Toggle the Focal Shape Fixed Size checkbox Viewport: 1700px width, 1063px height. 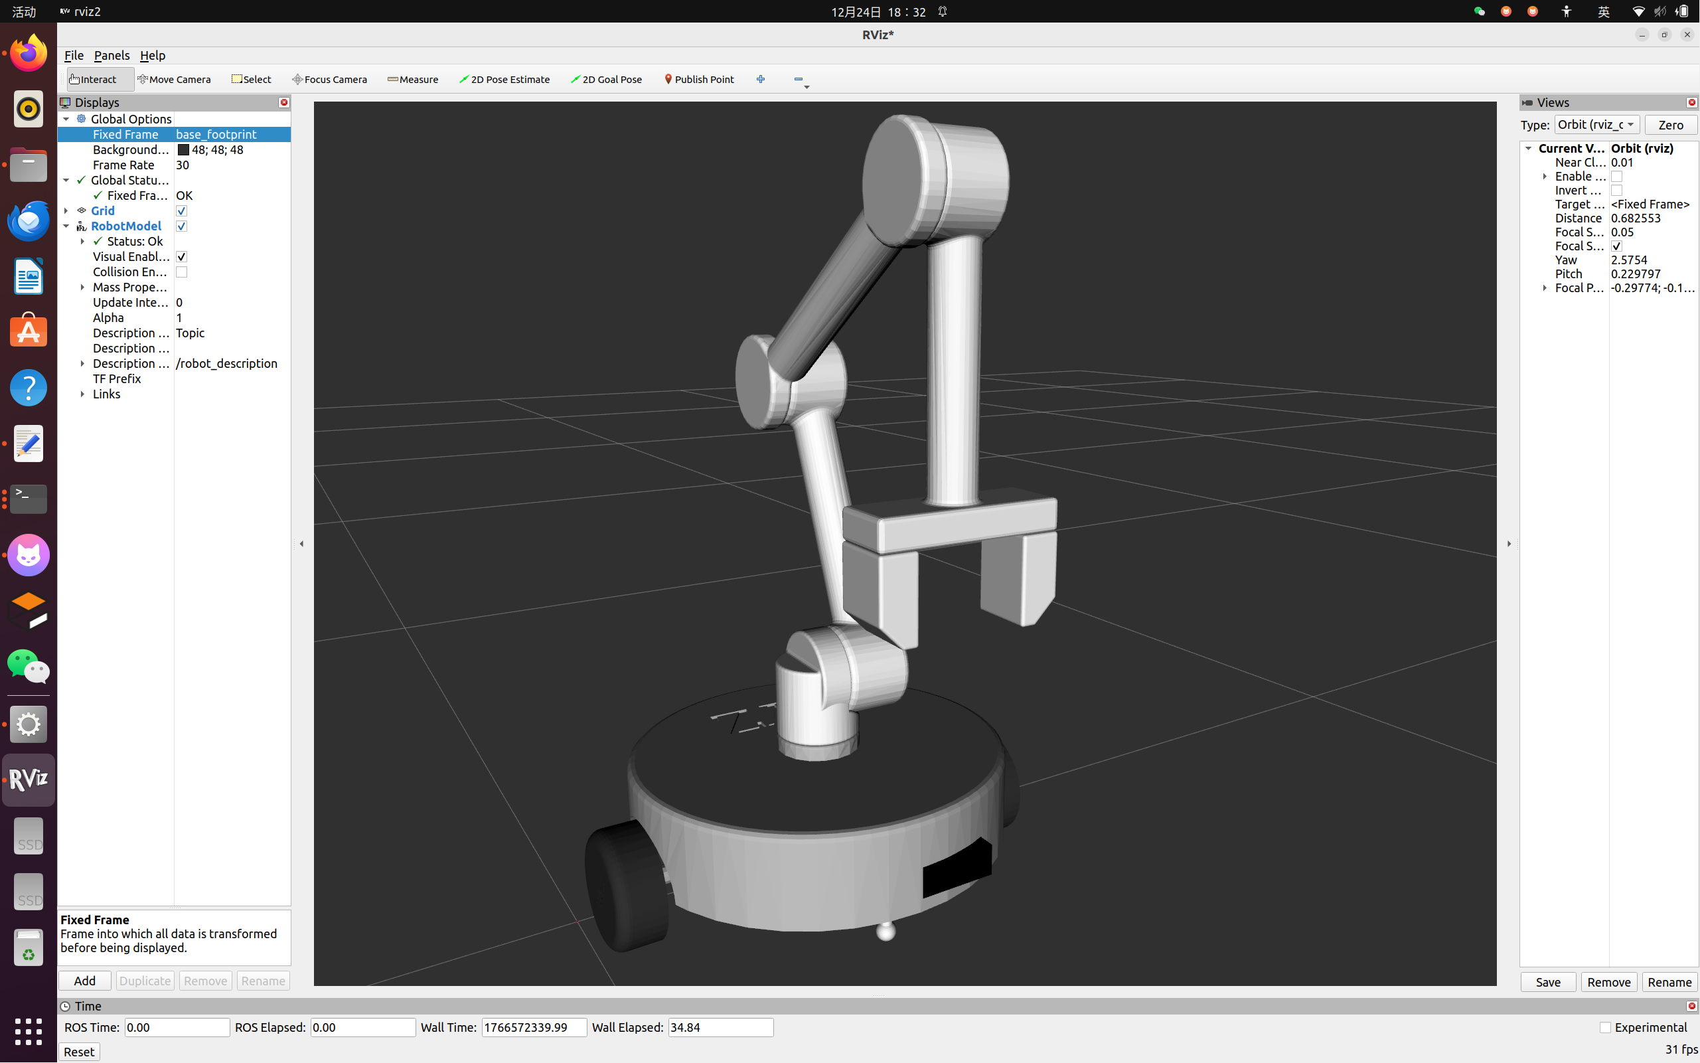(1616, 246)
